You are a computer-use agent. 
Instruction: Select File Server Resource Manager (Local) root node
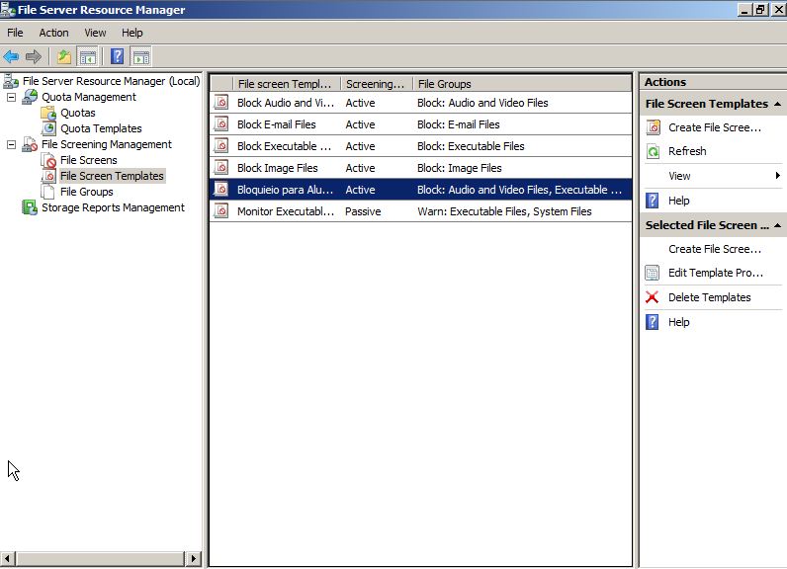pyautogui.click(x=111, y=81)
